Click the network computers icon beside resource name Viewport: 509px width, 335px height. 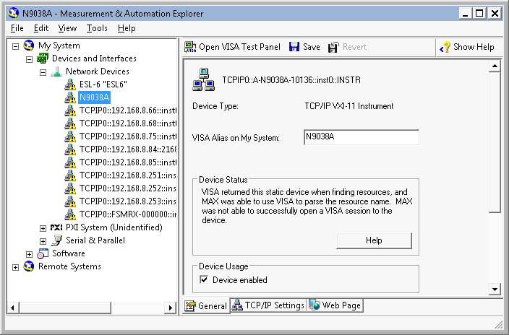click(x=204, y=79)
